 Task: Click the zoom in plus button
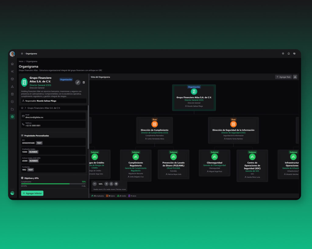[x=106, y=184]
